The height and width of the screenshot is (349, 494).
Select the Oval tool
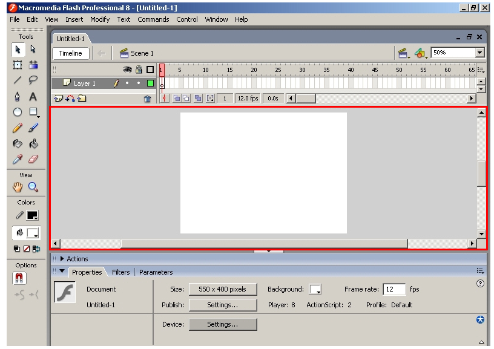click(x=18, y=112)
